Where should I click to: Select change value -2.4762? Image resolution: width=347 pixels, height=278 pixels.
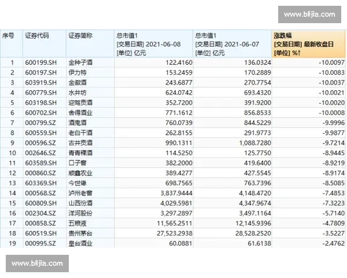334,243
